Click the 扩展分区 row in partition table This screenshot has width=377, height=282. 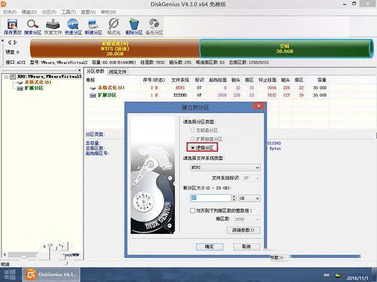pyautogui.click(x=207, y=95)
